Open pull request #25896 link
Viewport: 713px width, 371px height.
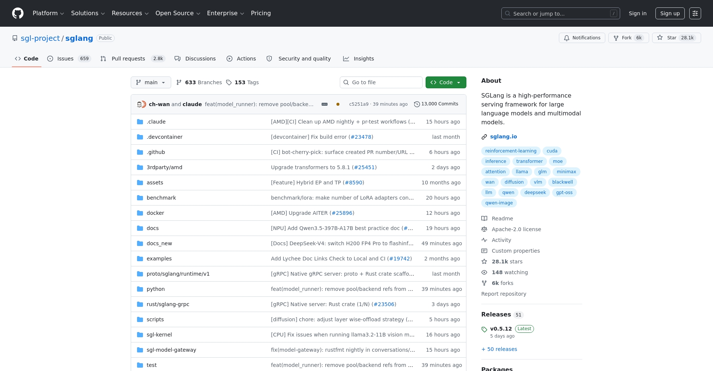tap(342, 213)
